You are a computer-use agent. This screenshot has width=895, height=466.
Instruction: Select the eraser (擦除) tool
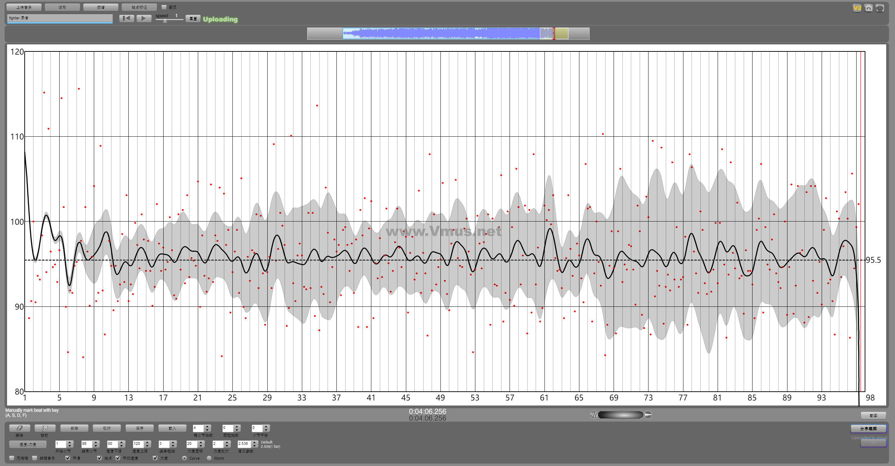(19, 428)
